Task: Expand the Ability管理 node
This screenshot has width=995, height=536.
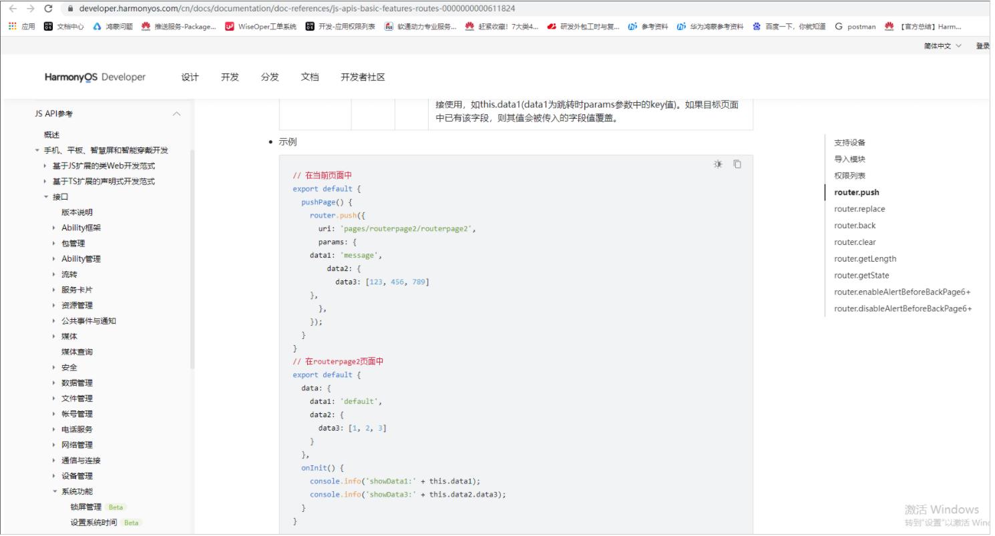Action: tap(54, 259)
